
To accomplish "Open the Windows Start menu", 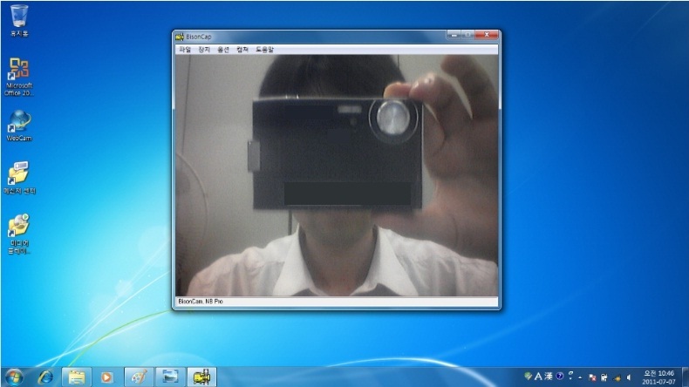I will (x=15, y=377).
